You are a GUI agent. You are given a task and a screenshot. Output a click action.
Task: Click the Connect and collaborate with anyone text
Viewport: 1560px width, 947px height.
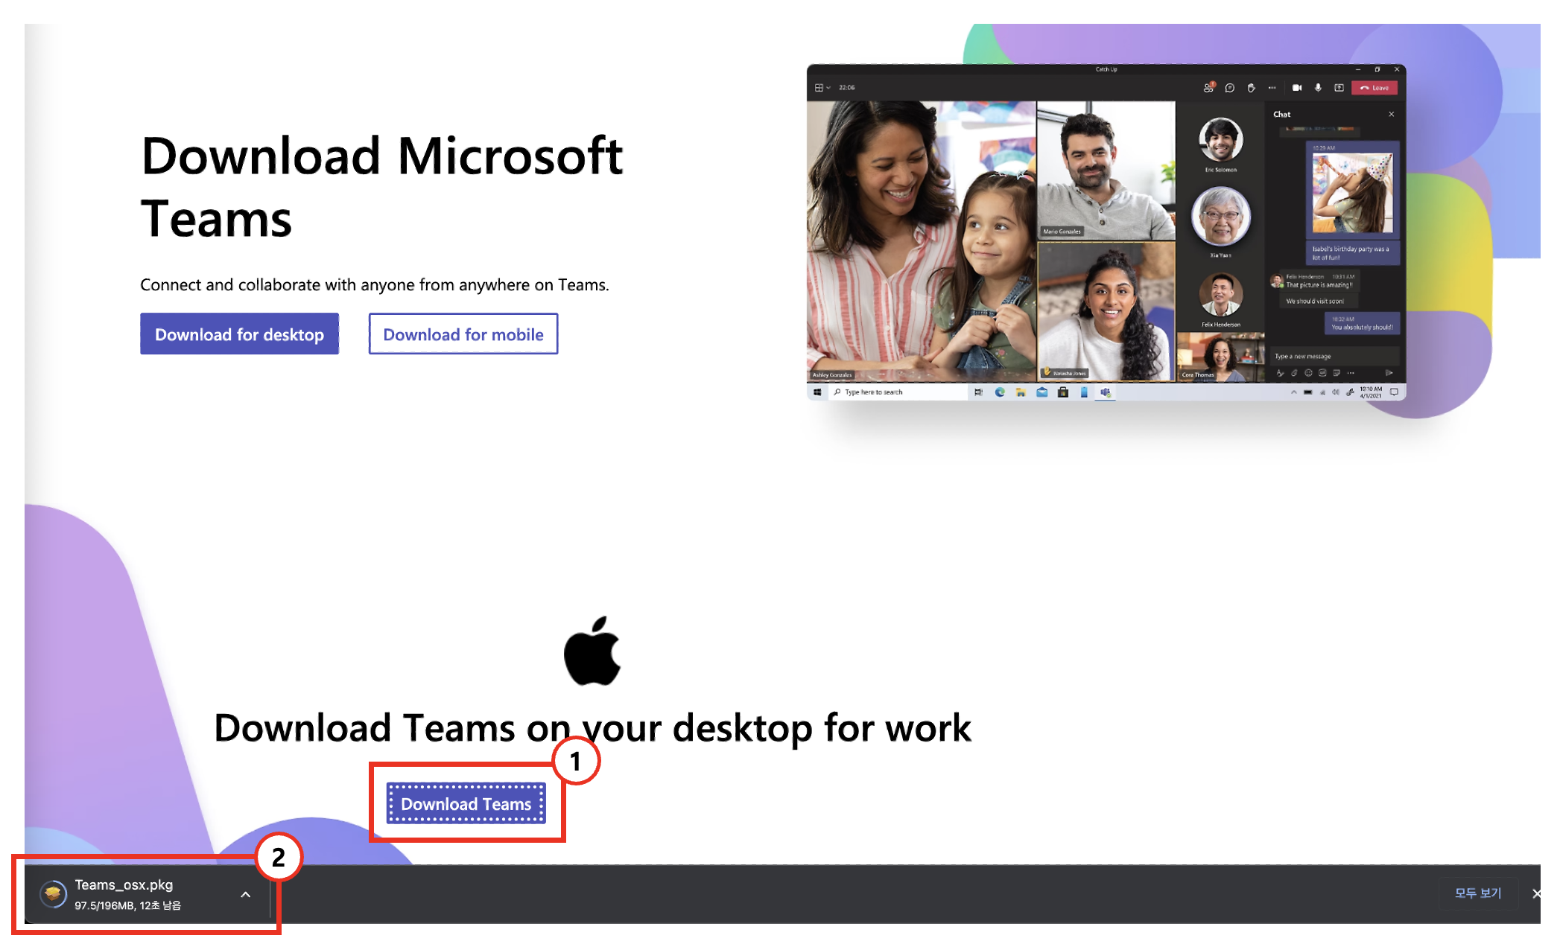pyautogui.click(x=375, y=285)
